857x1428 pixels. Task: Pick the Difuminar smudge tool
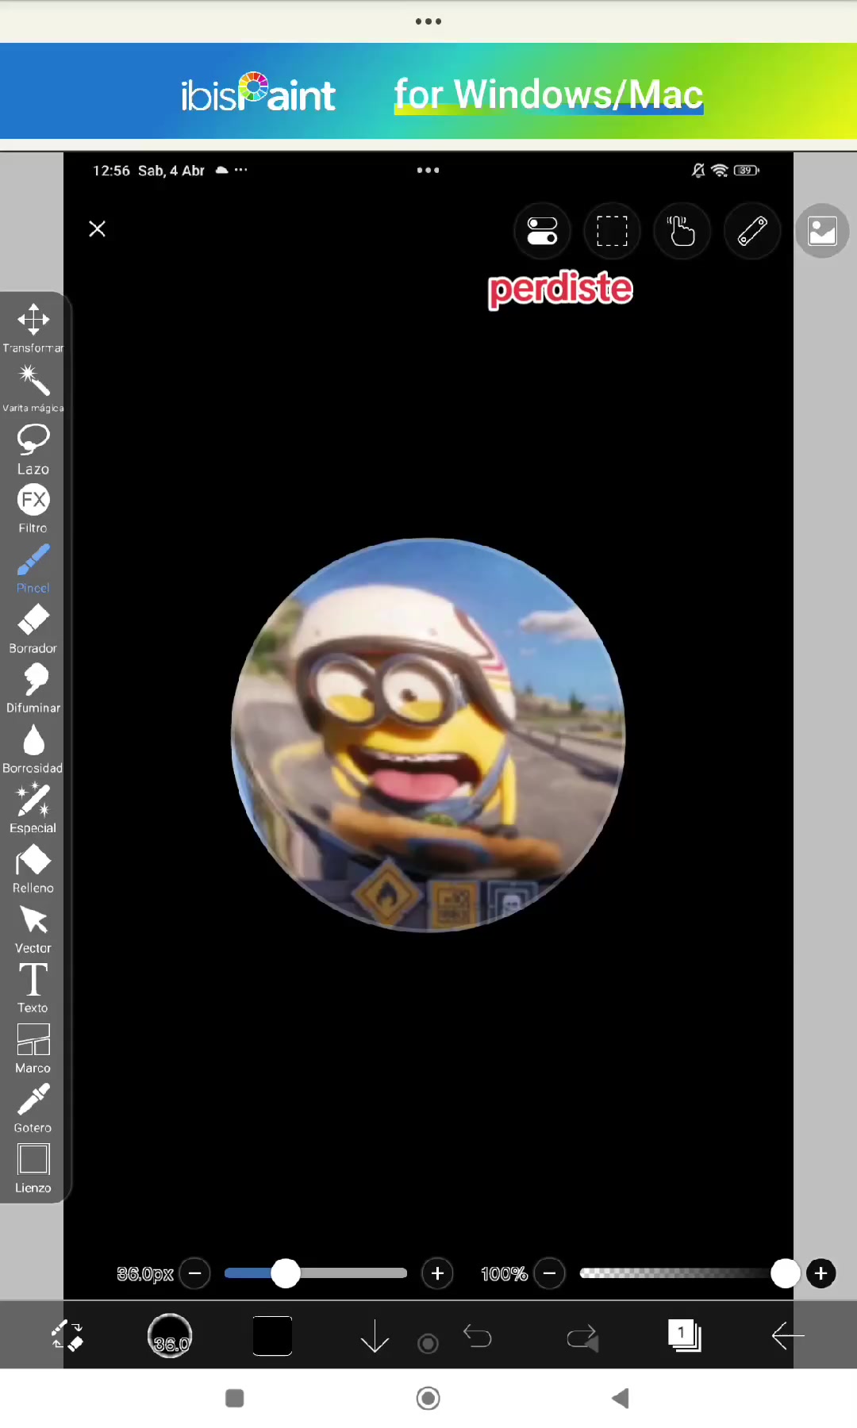[x=33, y=689]
